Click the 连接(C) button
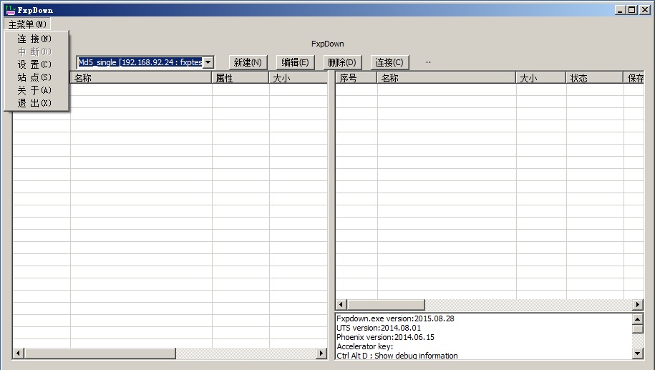Viewport: 655px width, 370px height. coord(389,62)
